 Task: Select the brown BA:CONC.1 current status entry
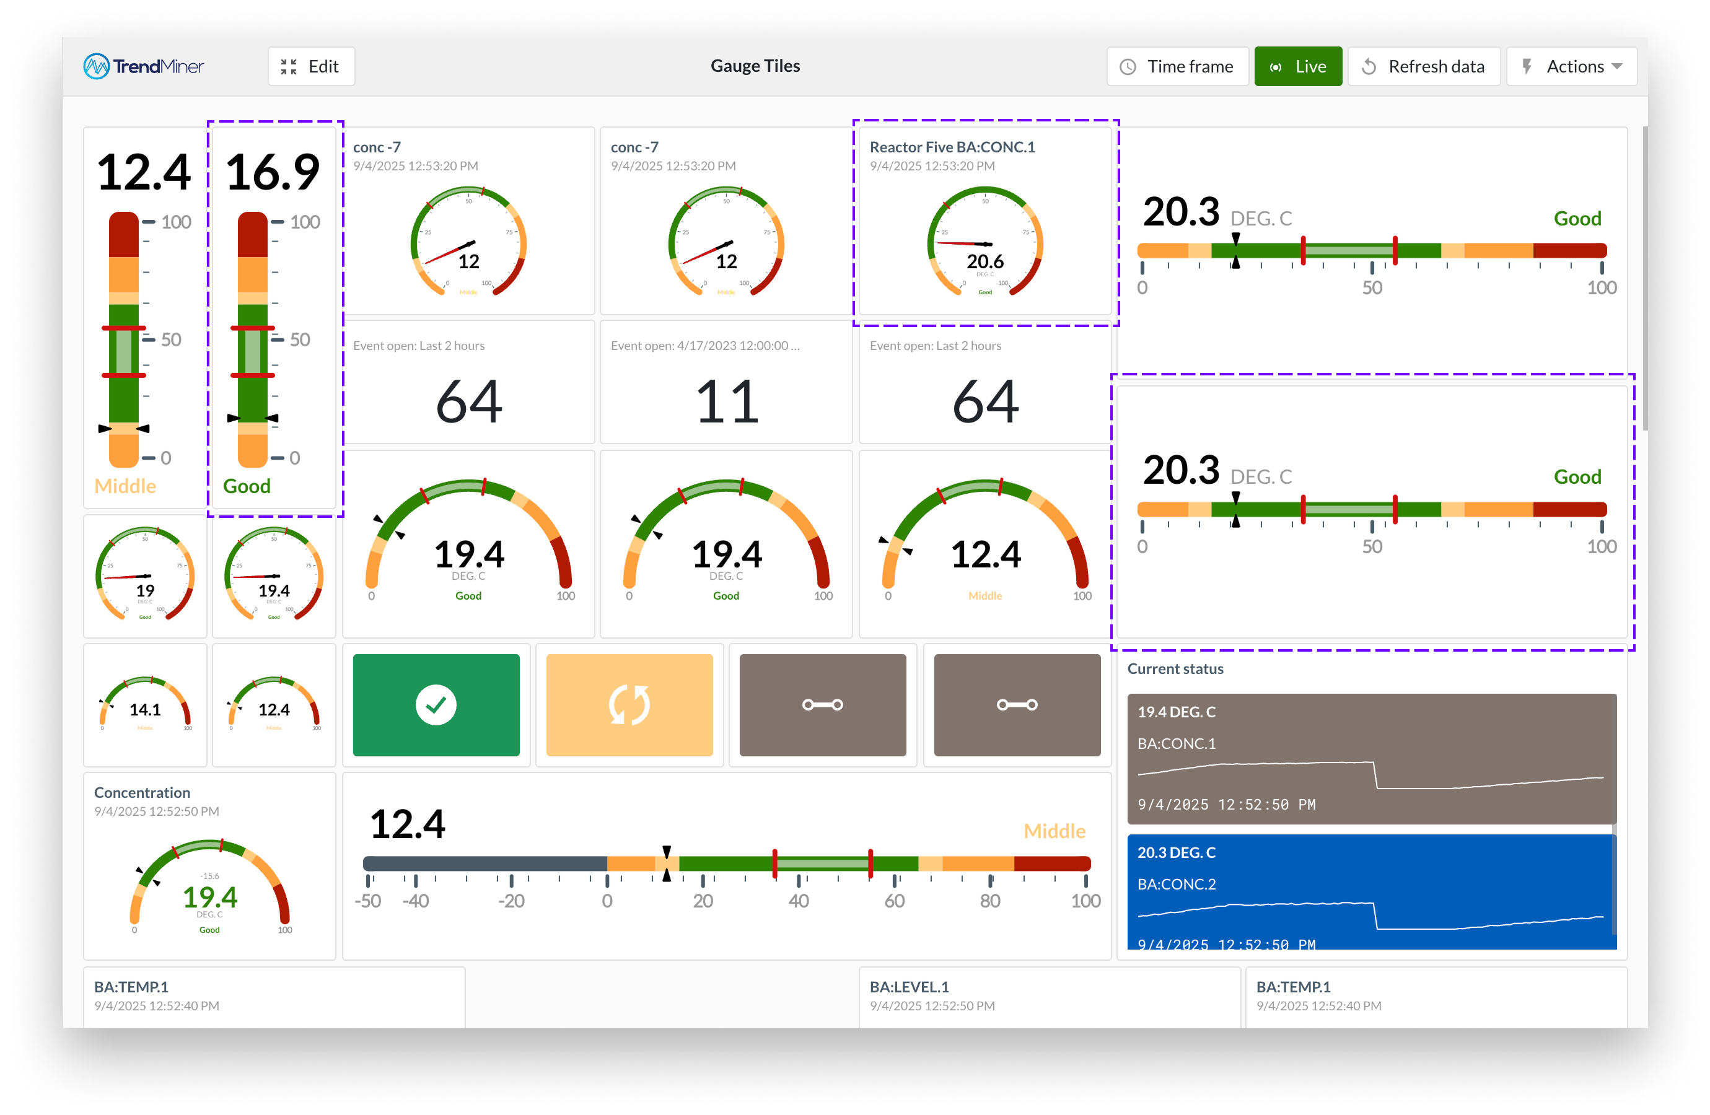[x=1371, y=758]
